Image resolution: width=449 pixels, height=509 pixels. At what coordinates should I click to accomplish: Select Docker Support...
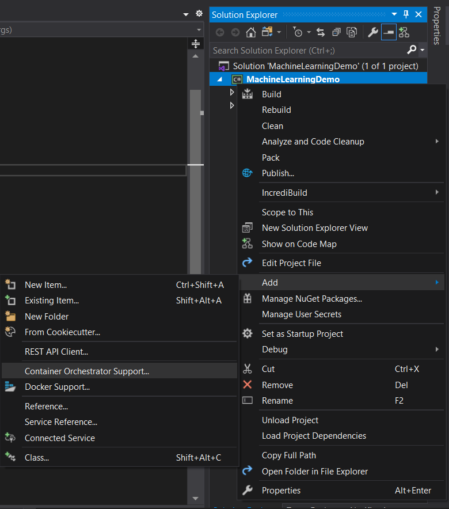point(119,386)
